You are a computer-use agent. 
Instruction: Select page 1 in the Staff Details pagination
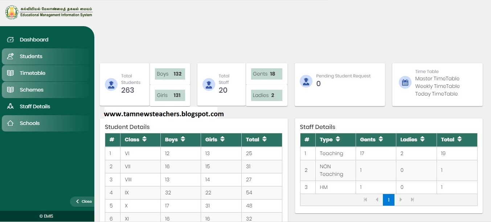[389, 199]
